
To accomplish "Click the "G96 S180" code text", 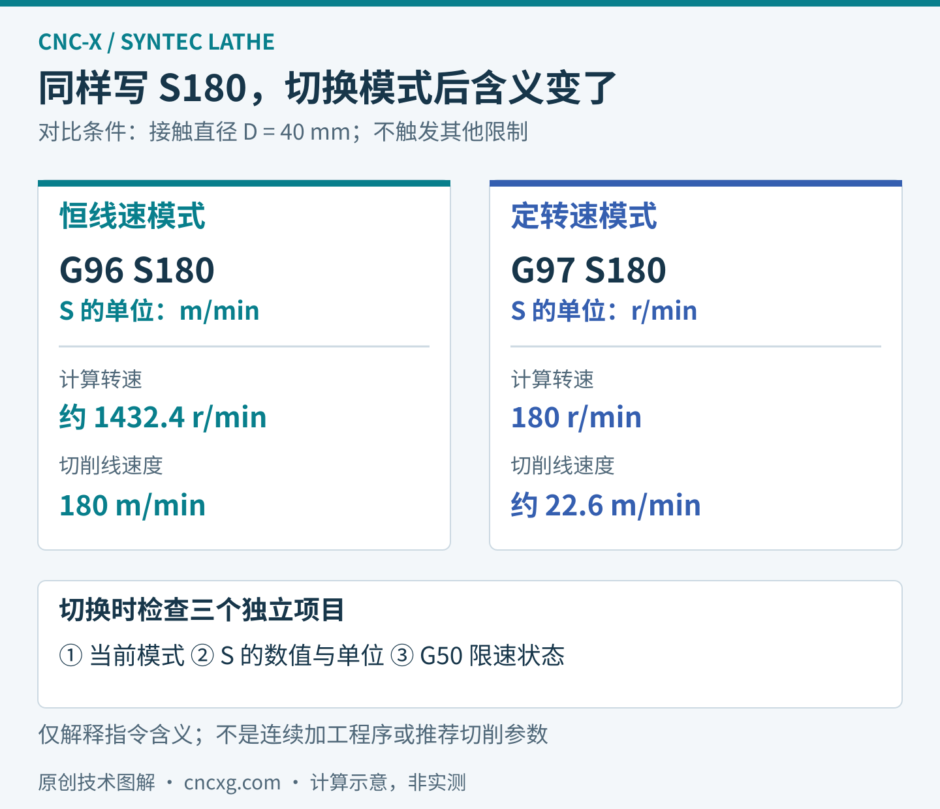I will [137, 270].
